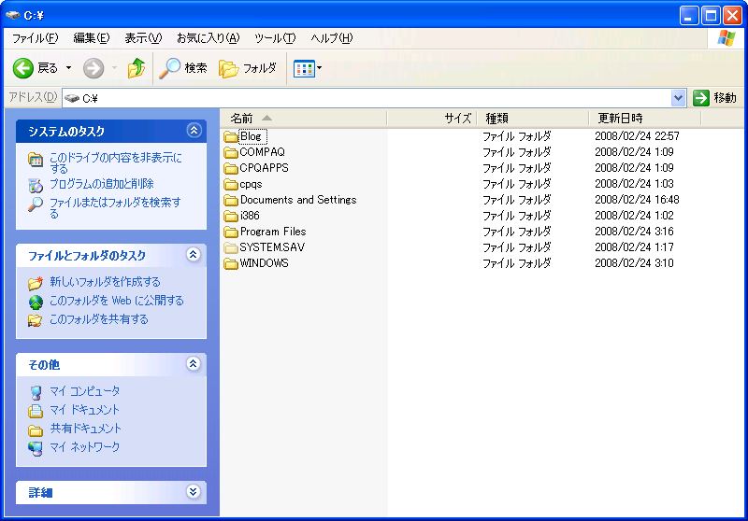Expand the address bar dropdown

[x=678, y=98]
